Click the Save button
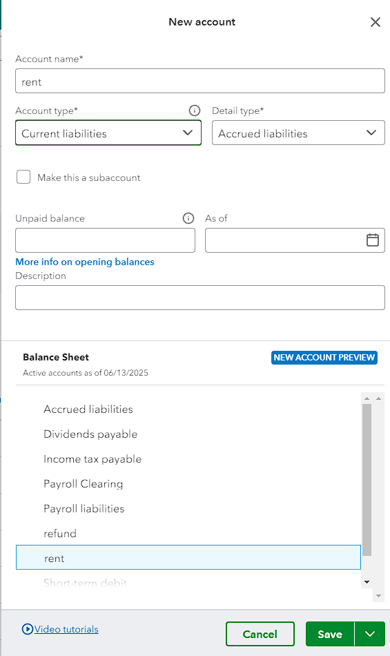390x656 pixels. [x=330, y=634]
